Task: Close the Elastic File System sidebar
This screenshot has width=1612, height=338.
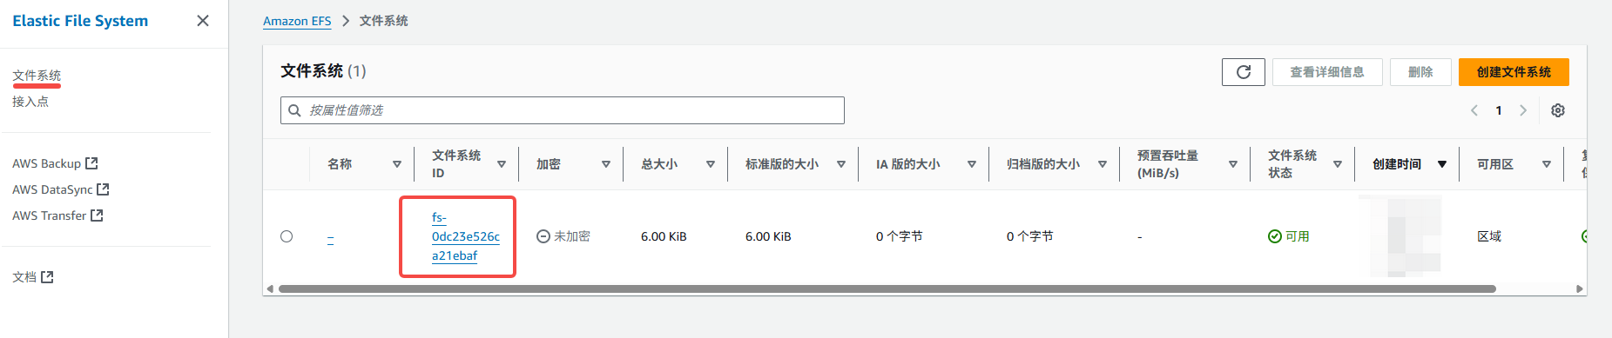Action: [x=203, y=21]
